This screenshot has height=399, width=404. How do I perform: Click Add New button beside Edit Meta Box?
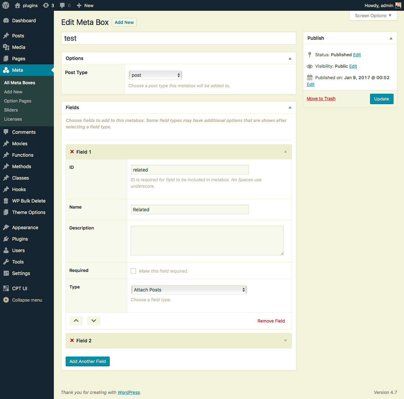pyautogui.click(x=124, y=22)
